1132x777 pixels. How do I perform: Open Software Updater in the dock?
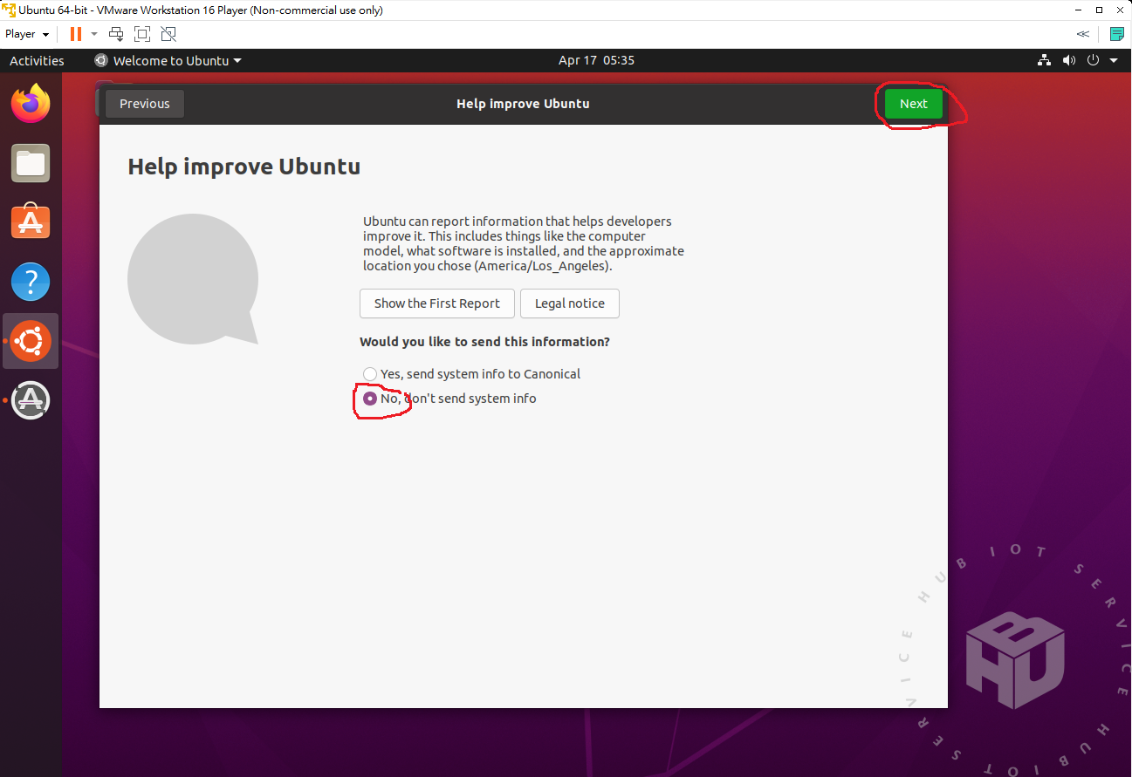[31, 400]
